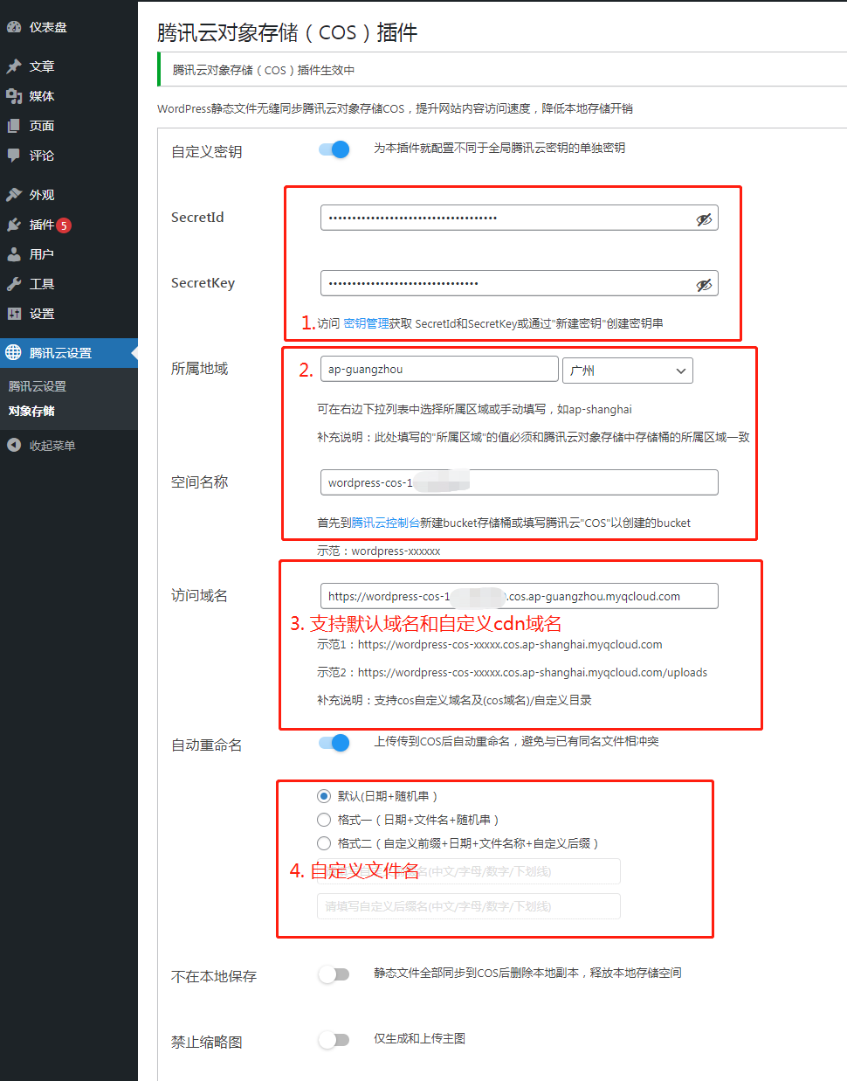
Task: Click the 补充说明 custom domain note text
Action: pos(454,700)
